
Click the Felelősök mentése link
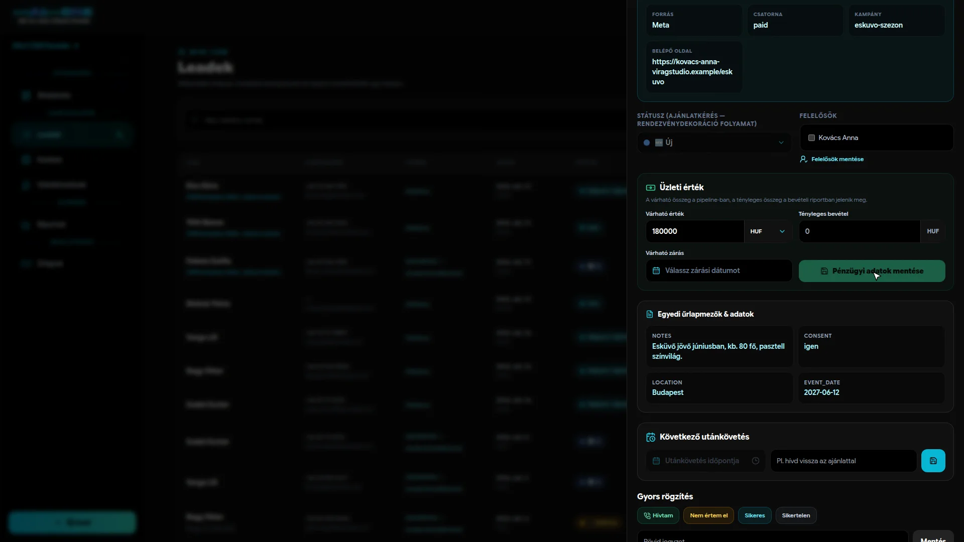click(x=837, y=159)
